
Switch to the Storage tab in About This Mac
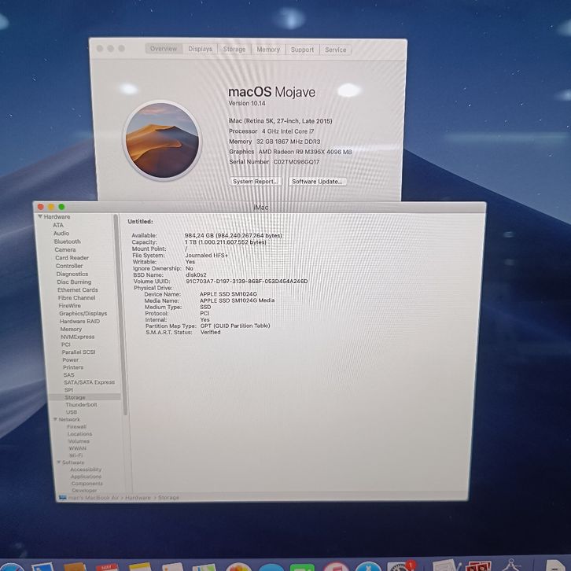(x=234, y=49)
